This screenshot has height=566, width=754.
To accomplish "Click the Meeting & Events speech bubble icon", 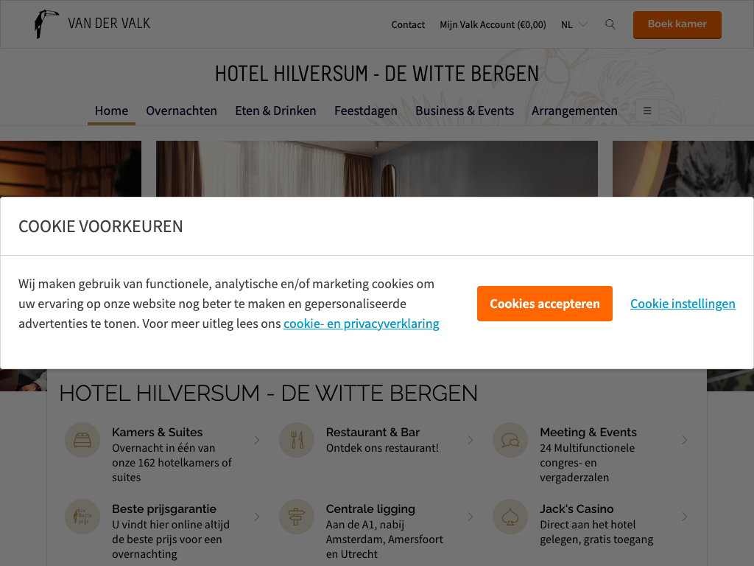I will click(510, 440).
